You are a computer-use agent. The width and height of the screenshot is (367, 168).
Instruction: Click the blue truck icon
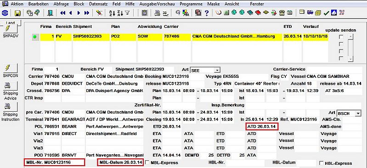click(x=310, y=12)
